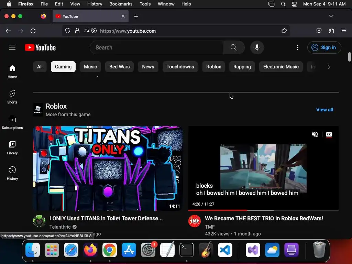Open YouTube settings three-dot menu
This screenshot has height=264, width=352.
click(x=298, y=47)
